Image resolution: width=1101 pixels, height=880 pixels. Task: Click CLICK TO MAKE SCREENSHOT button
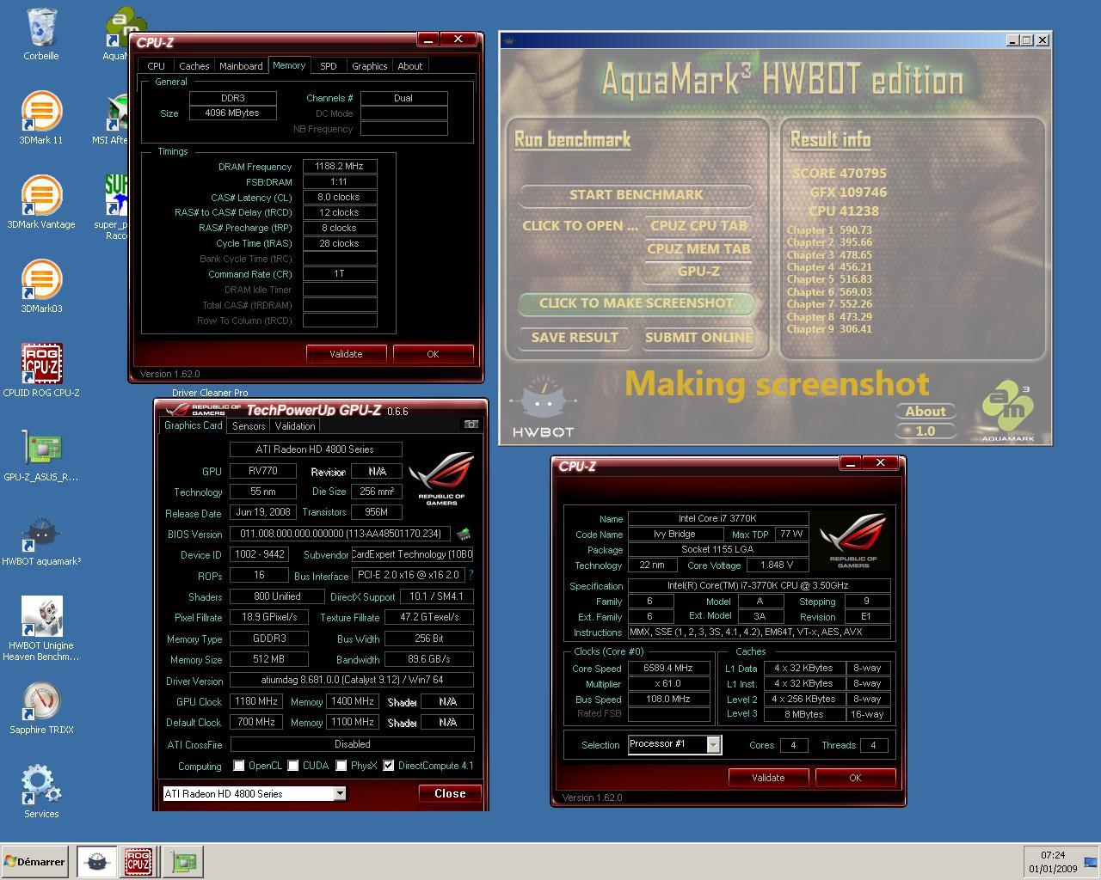tap(636, 302)
